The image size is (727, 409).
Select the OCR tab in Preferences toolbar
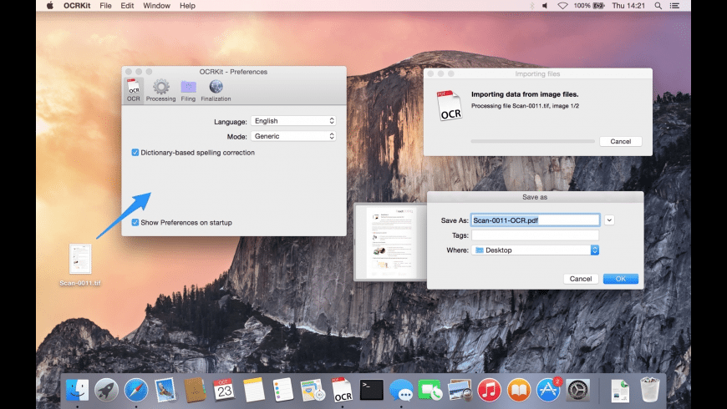(x=134, y=90)
